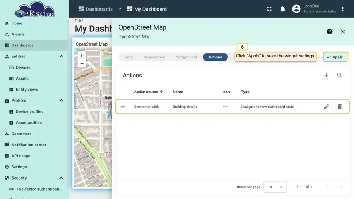
Task: Click Apply to save widget settings
Action: 335,57
